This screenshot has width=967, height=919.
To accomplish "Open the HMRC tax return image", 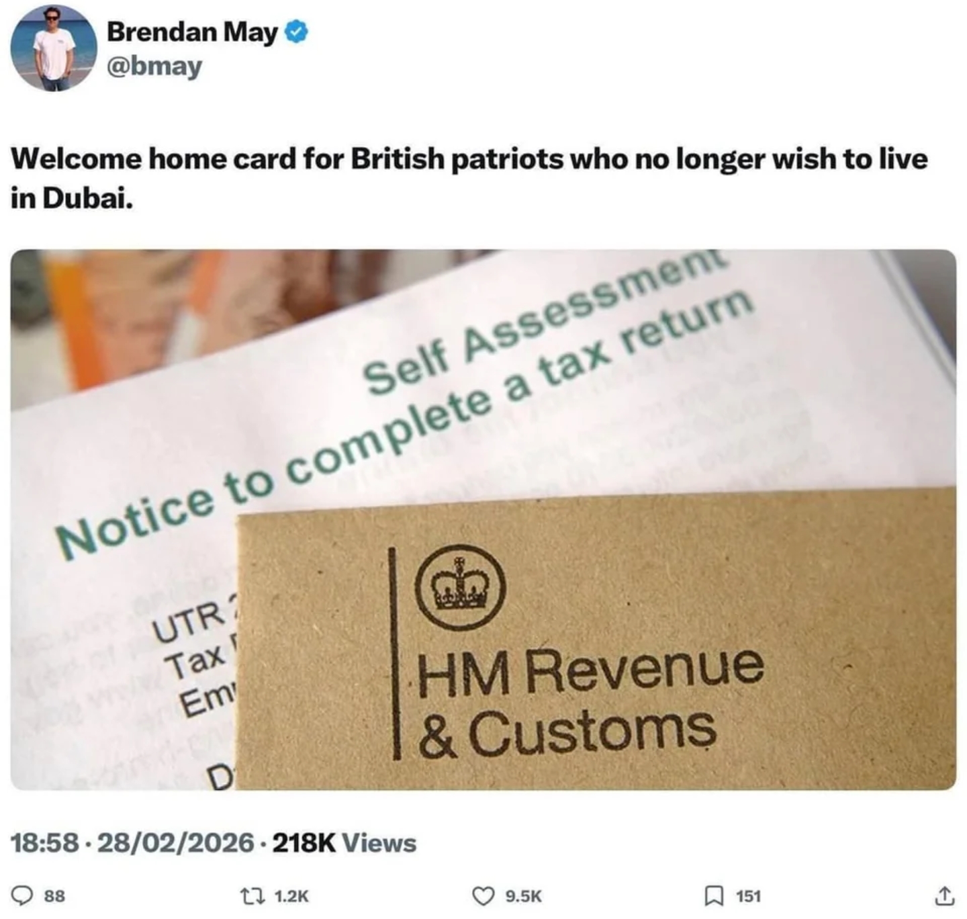I will (483, 519).
